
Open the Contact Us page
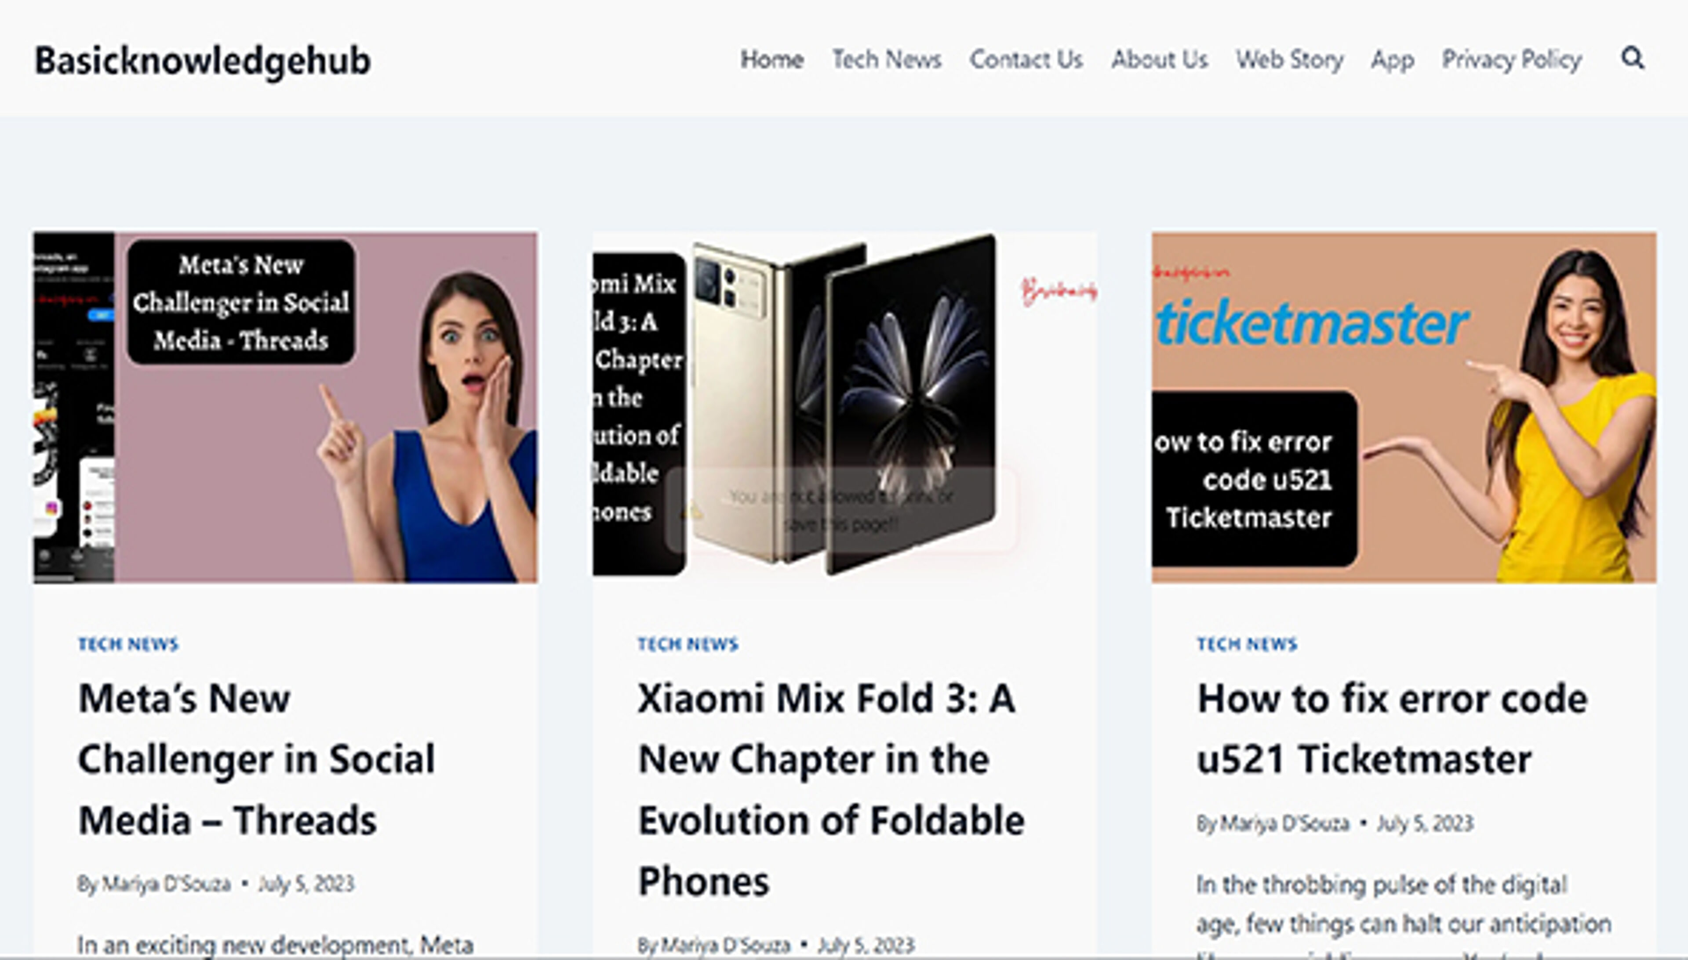click(1026, 60)
